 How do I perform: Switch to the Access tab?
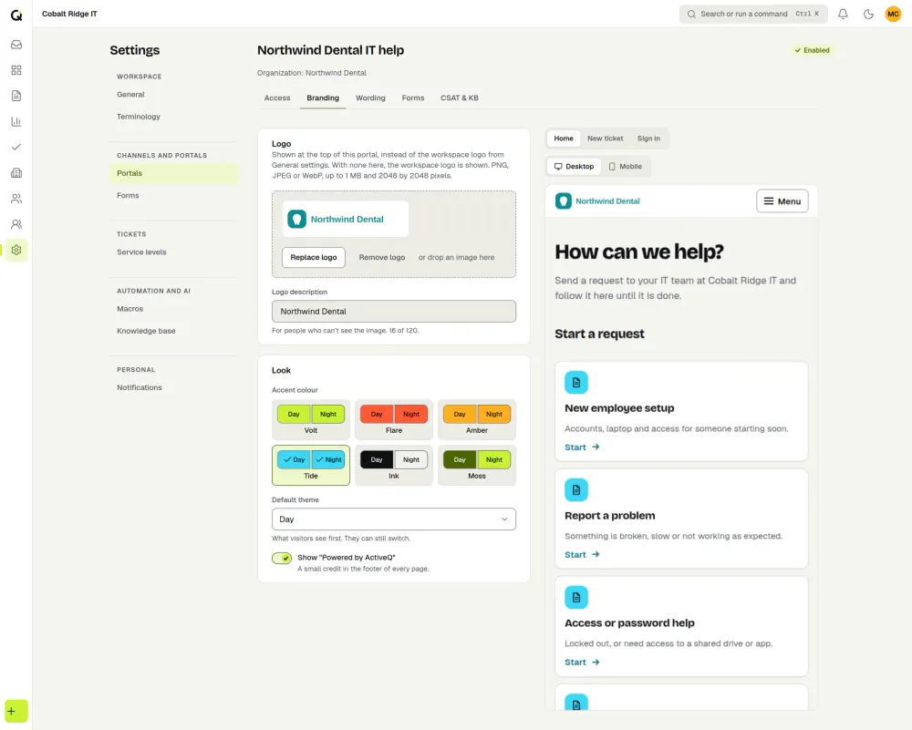277,98
